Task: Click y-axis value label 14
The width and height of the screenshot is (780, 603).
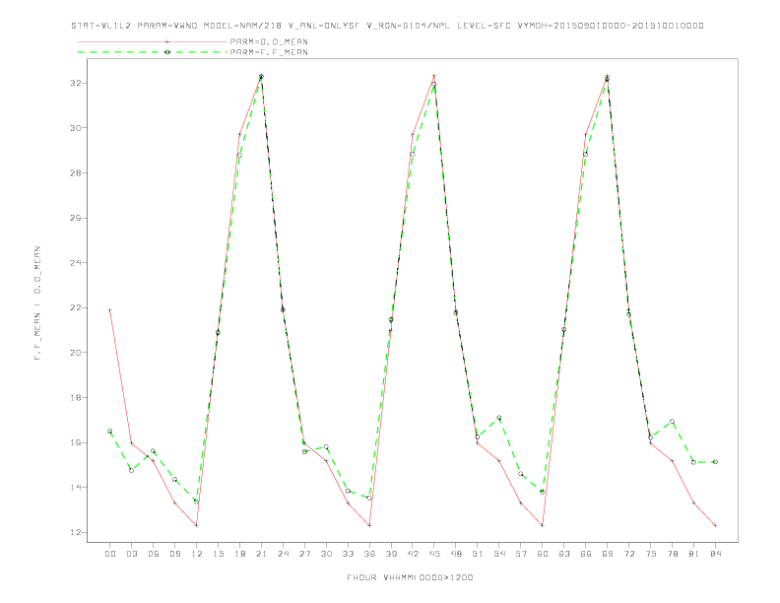Action: (75, 488)
